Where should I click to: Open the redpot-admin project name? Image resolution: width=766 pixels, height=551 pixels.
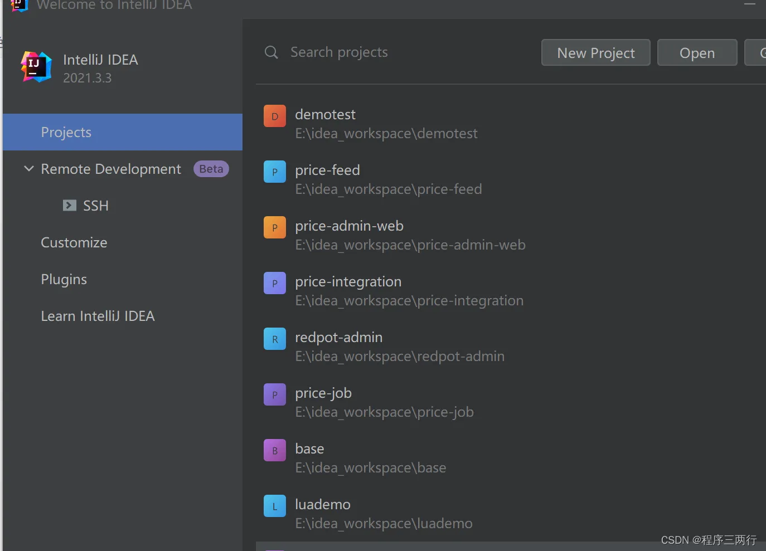338,337
